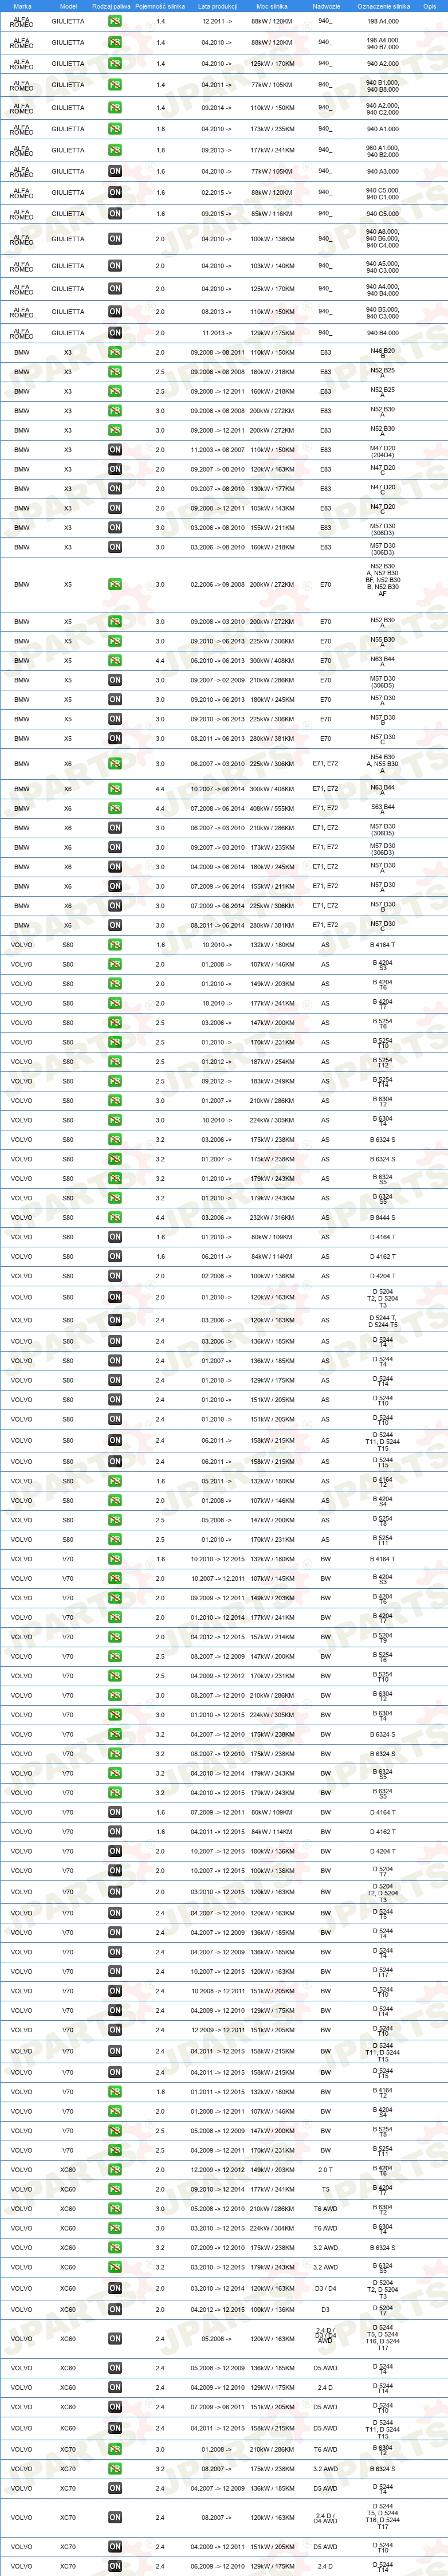Select production date cell 09.2015 -> in Giulietta row
The height and width of the screenshot is (2576, 448).
point(217,214)
